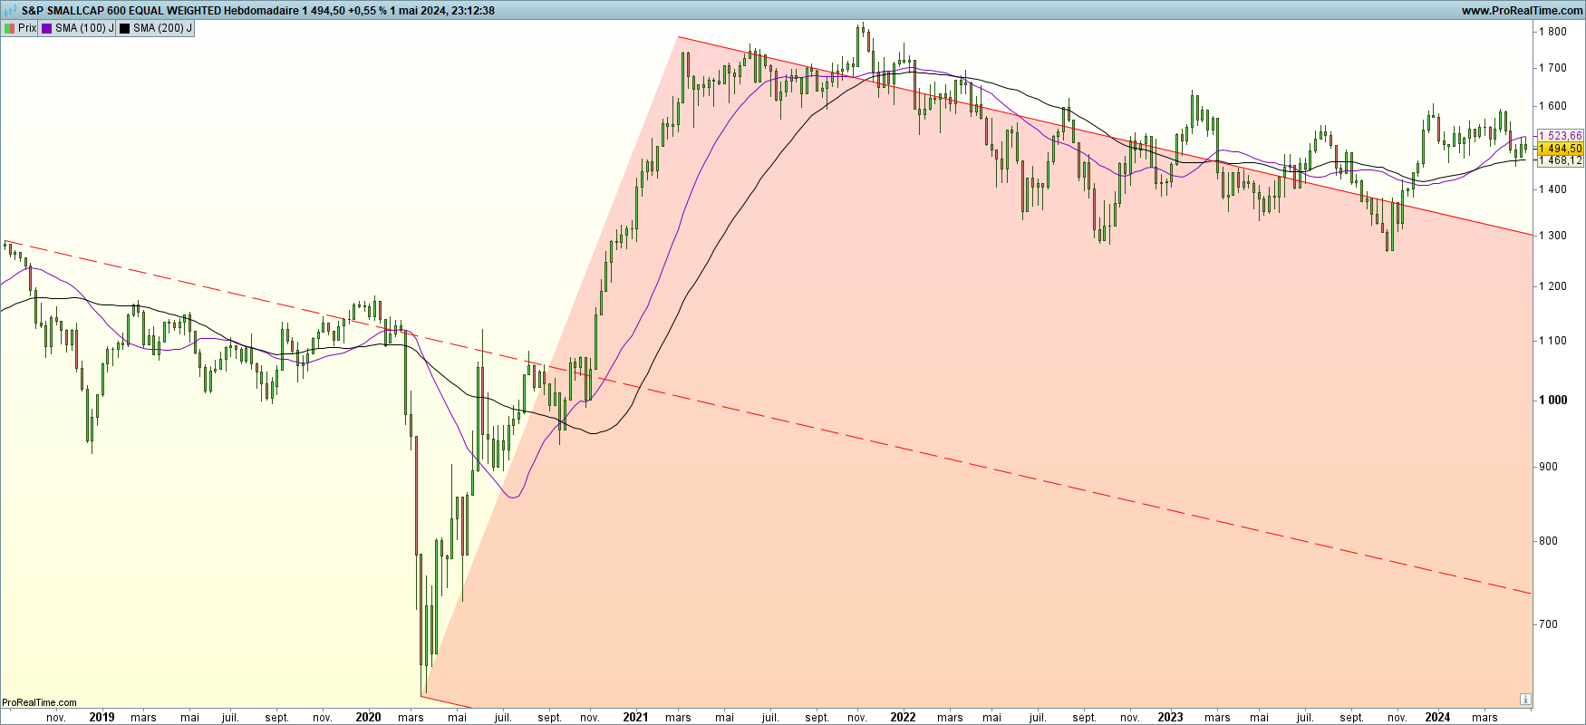The image size is (1586, 725).
Task: Click the 2021 year label on time axis
Action: point(635,717)
